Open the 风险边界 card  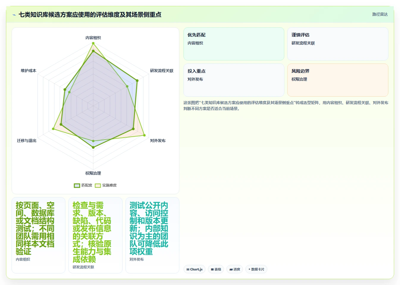pos(338,80)
